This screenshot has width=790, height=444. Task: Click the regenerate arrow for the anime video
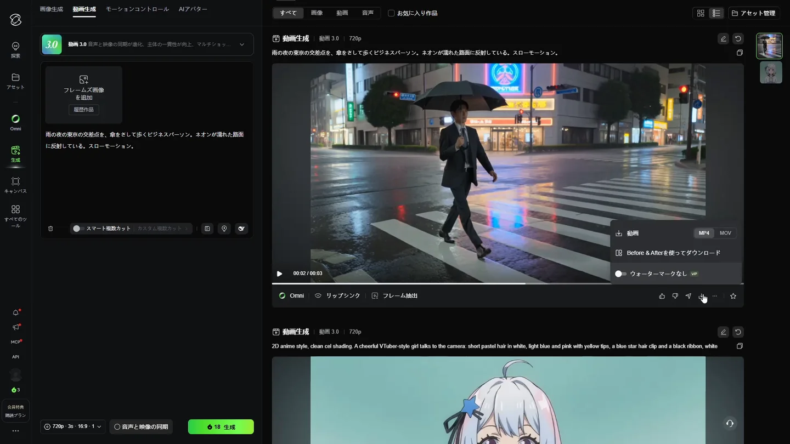(x=738, y=332)
